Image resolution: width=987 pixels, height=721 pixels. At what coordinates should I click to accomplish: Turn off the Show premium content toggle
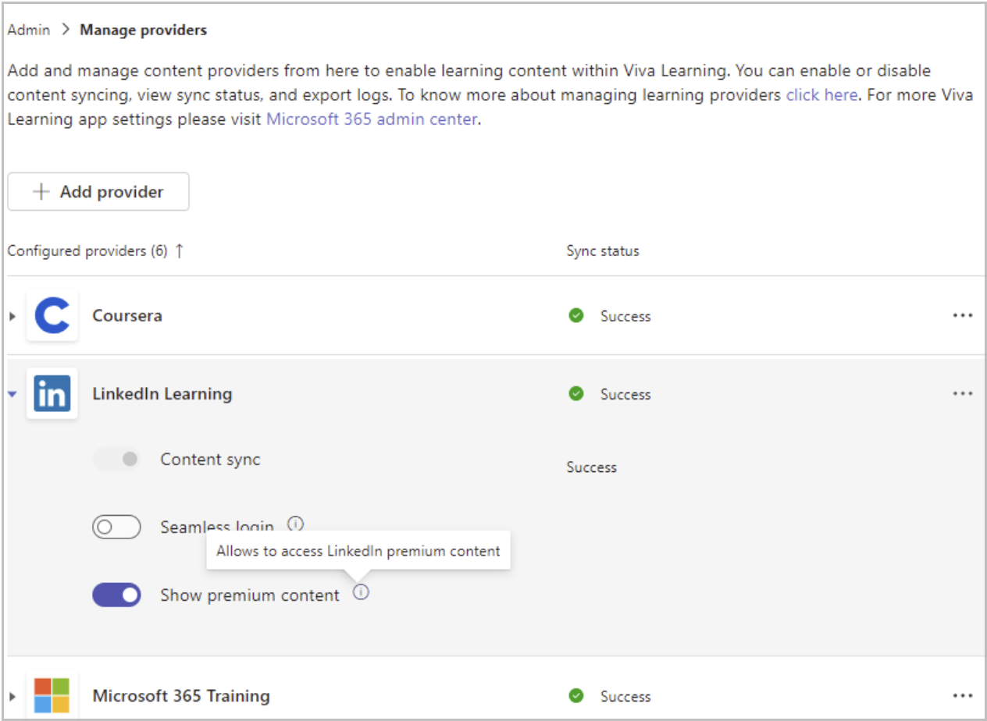pos(116,595)
